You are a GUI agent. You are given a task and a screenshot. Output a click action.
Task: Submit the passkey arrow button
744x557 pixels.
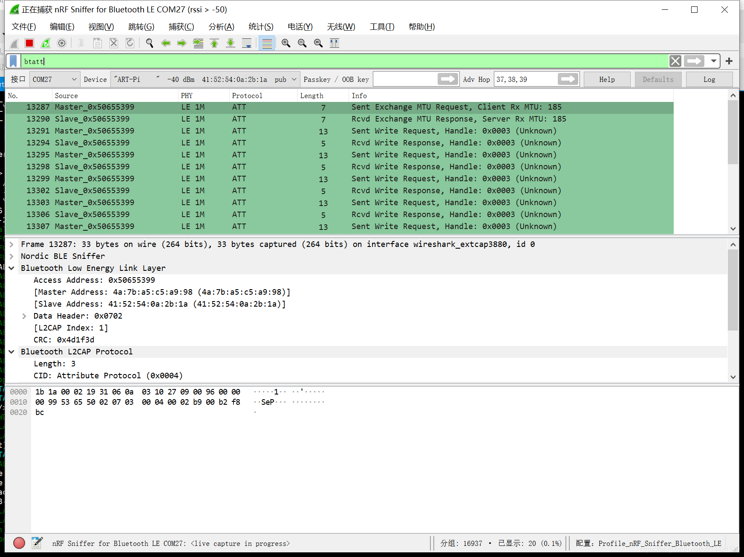(x=448, y=79)
